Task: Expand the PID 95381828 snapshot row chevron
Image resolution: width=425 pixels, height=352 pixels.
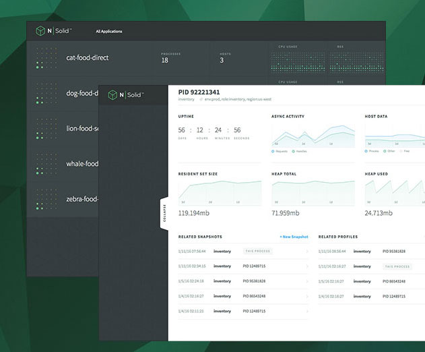Action: 307,281
